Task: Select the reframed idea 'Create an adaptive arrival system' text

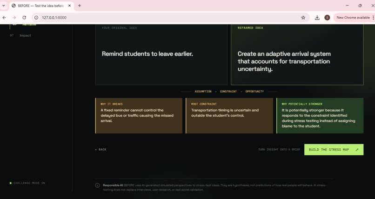Action: pos(284,61)
